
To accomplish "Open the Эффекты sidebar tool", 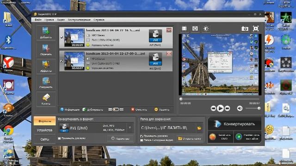I will [x=46, y=66].
